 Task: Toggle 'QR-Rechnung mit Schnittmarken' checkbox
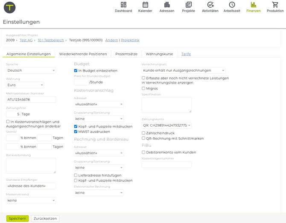tap(143, 138)
